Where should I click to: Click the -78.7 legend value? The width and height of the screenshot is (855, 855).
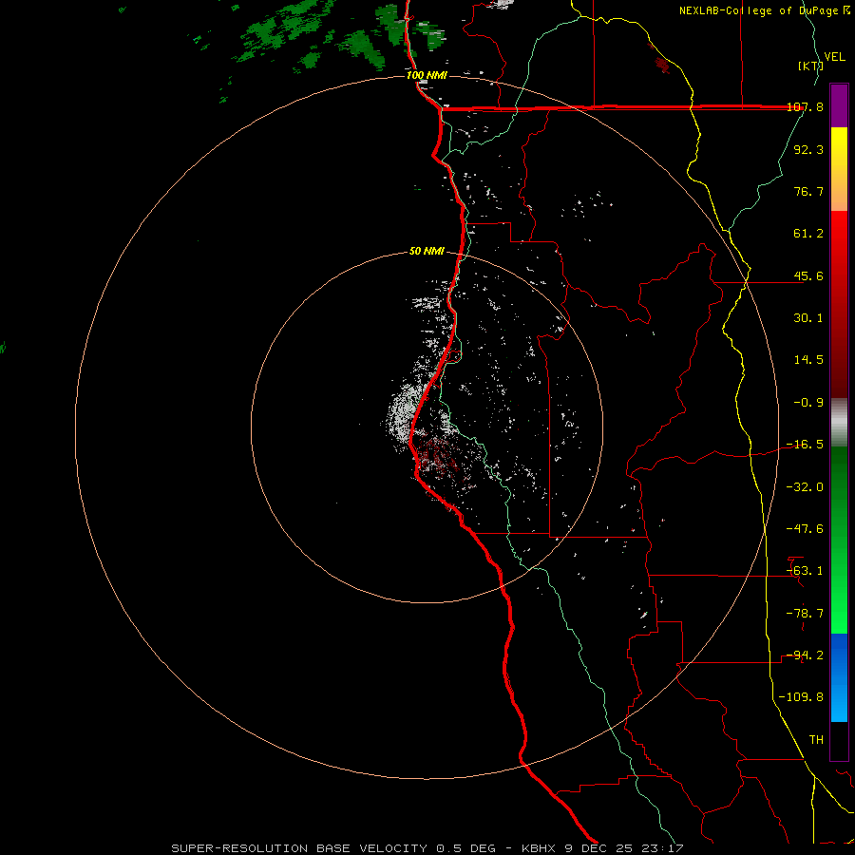pos(805,614)
